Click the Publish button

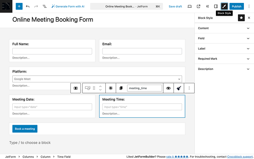pos(237,6)
